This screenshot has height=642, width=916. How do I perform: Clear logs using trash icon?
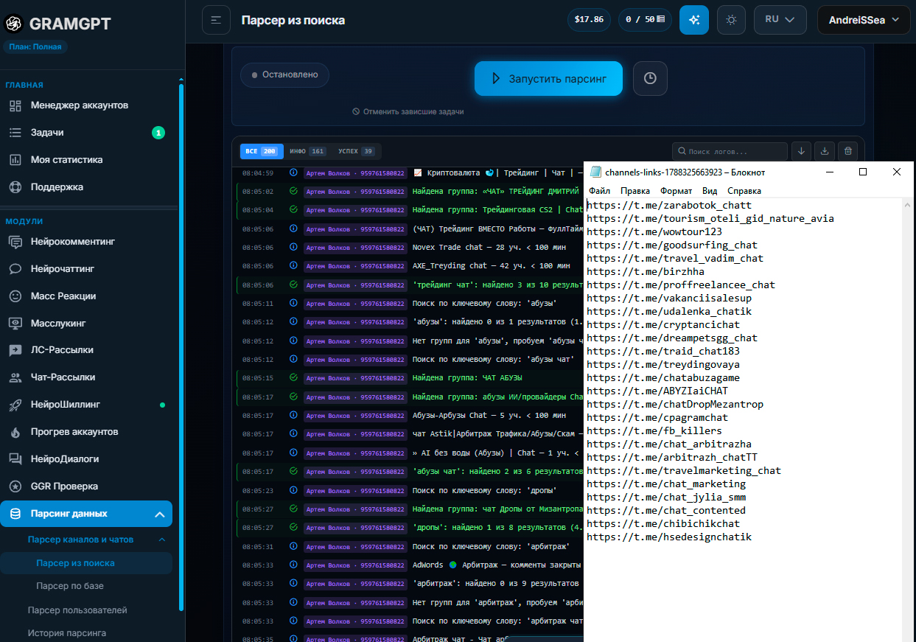coord(848,151)
